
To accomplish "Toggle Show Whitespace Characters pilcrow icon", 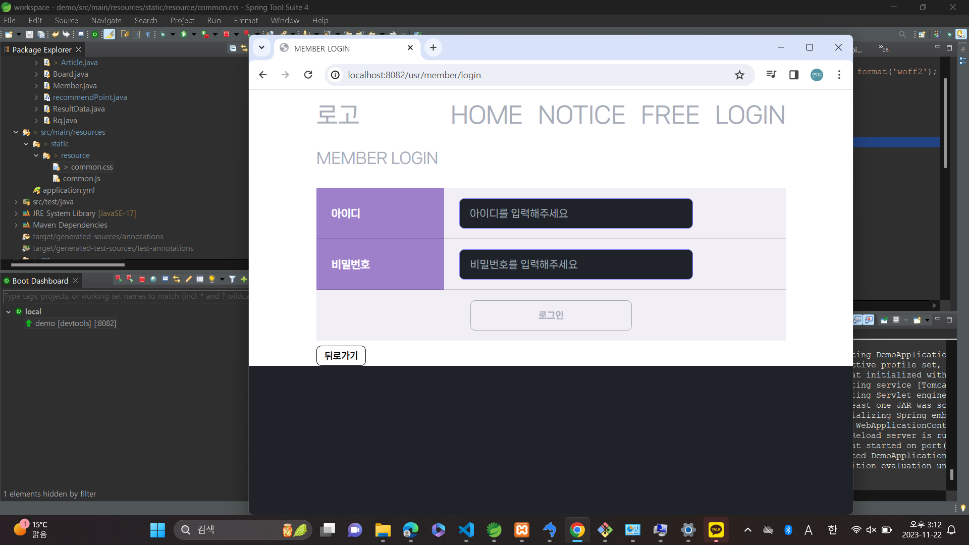I will click(x=148, y=34).
